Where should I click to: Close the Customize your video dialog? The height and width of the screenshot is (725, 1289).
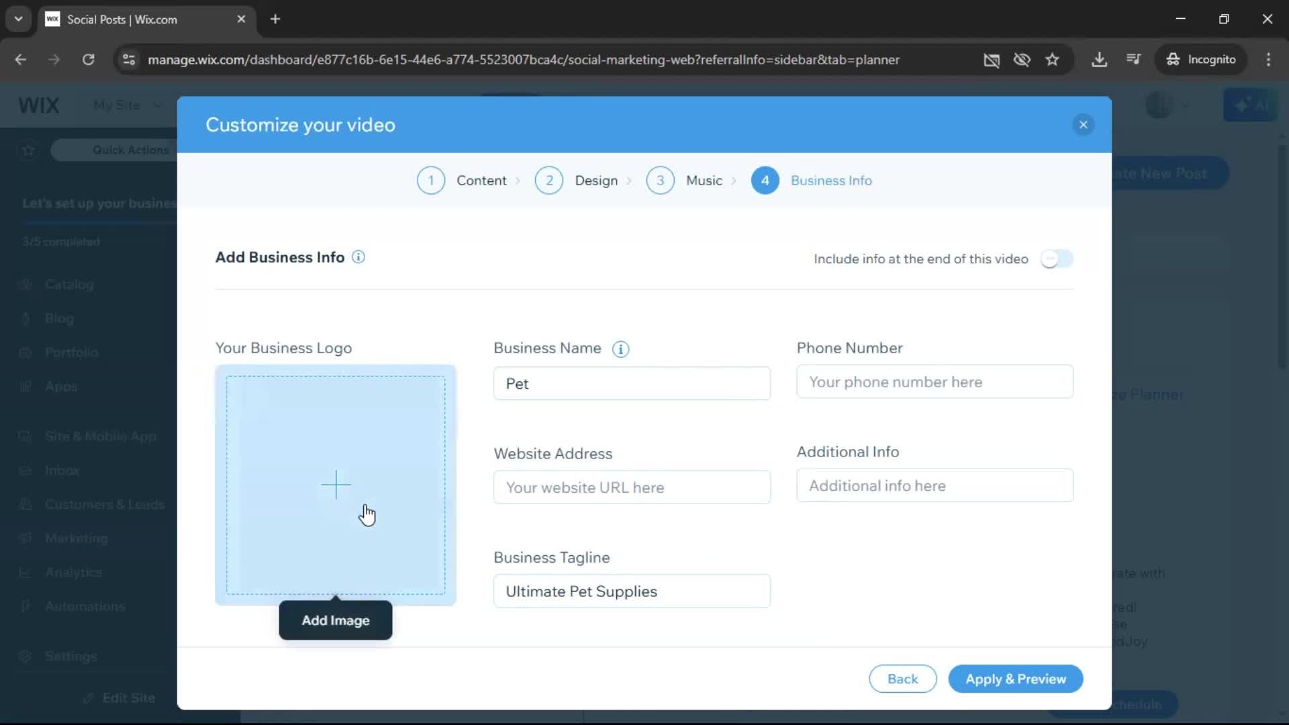click(x=1083, y=125)
